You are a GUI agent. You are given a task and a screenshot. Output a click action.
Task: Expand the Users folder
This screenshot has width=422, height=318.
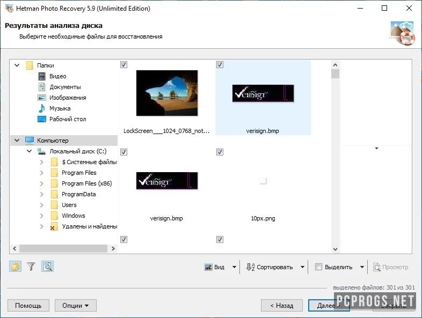coord(41,205)
